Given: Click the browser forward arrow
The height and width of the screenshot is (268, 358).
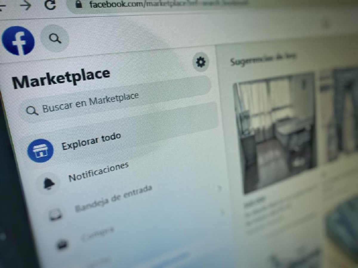Looking at the screenshot, I should tap(26, 5).
